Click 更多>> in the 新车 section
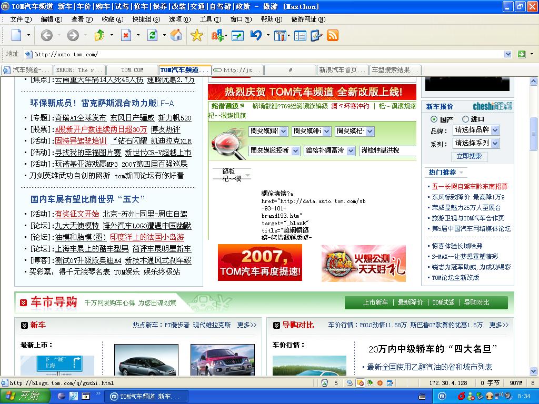539x404 pixels. coord(247,325)
